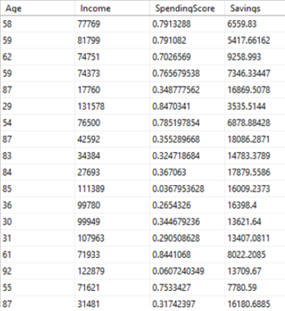Click the Age cell showing 92
The image size is (285, 311).
tap(37, 271)
